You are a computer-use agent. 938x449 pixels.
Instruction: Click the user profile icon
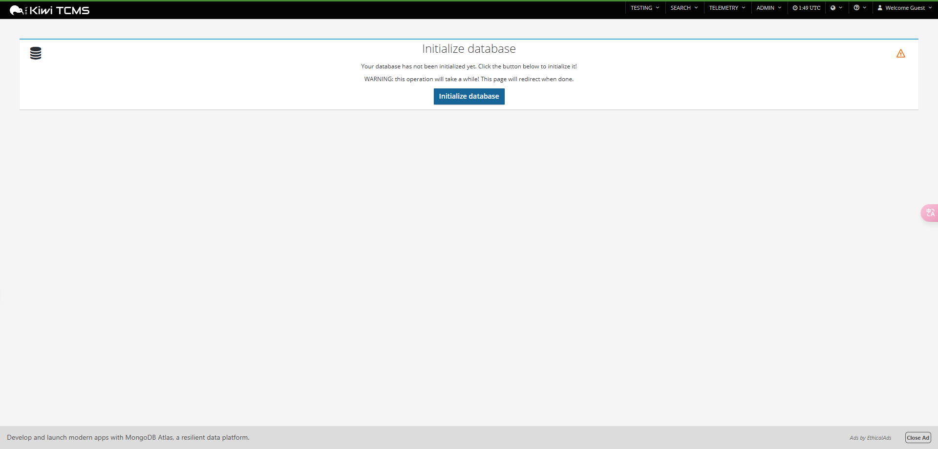click(x=880, y=8)
